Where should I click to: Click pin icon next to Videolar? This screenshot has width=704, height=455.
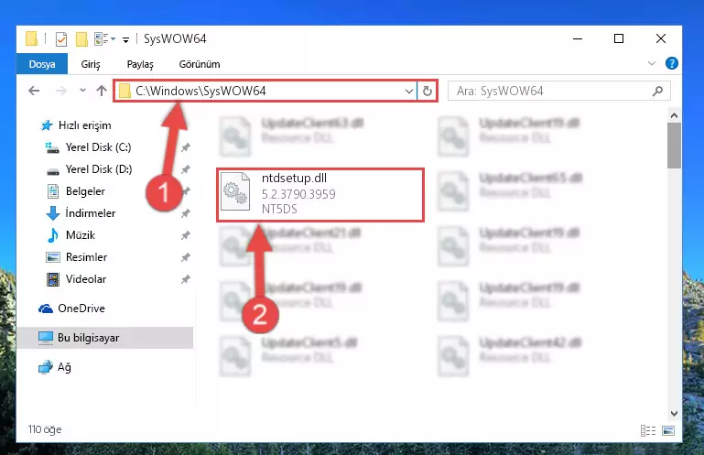(186, 279)
